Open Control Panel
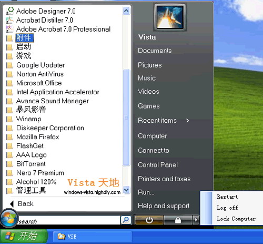 158,165
